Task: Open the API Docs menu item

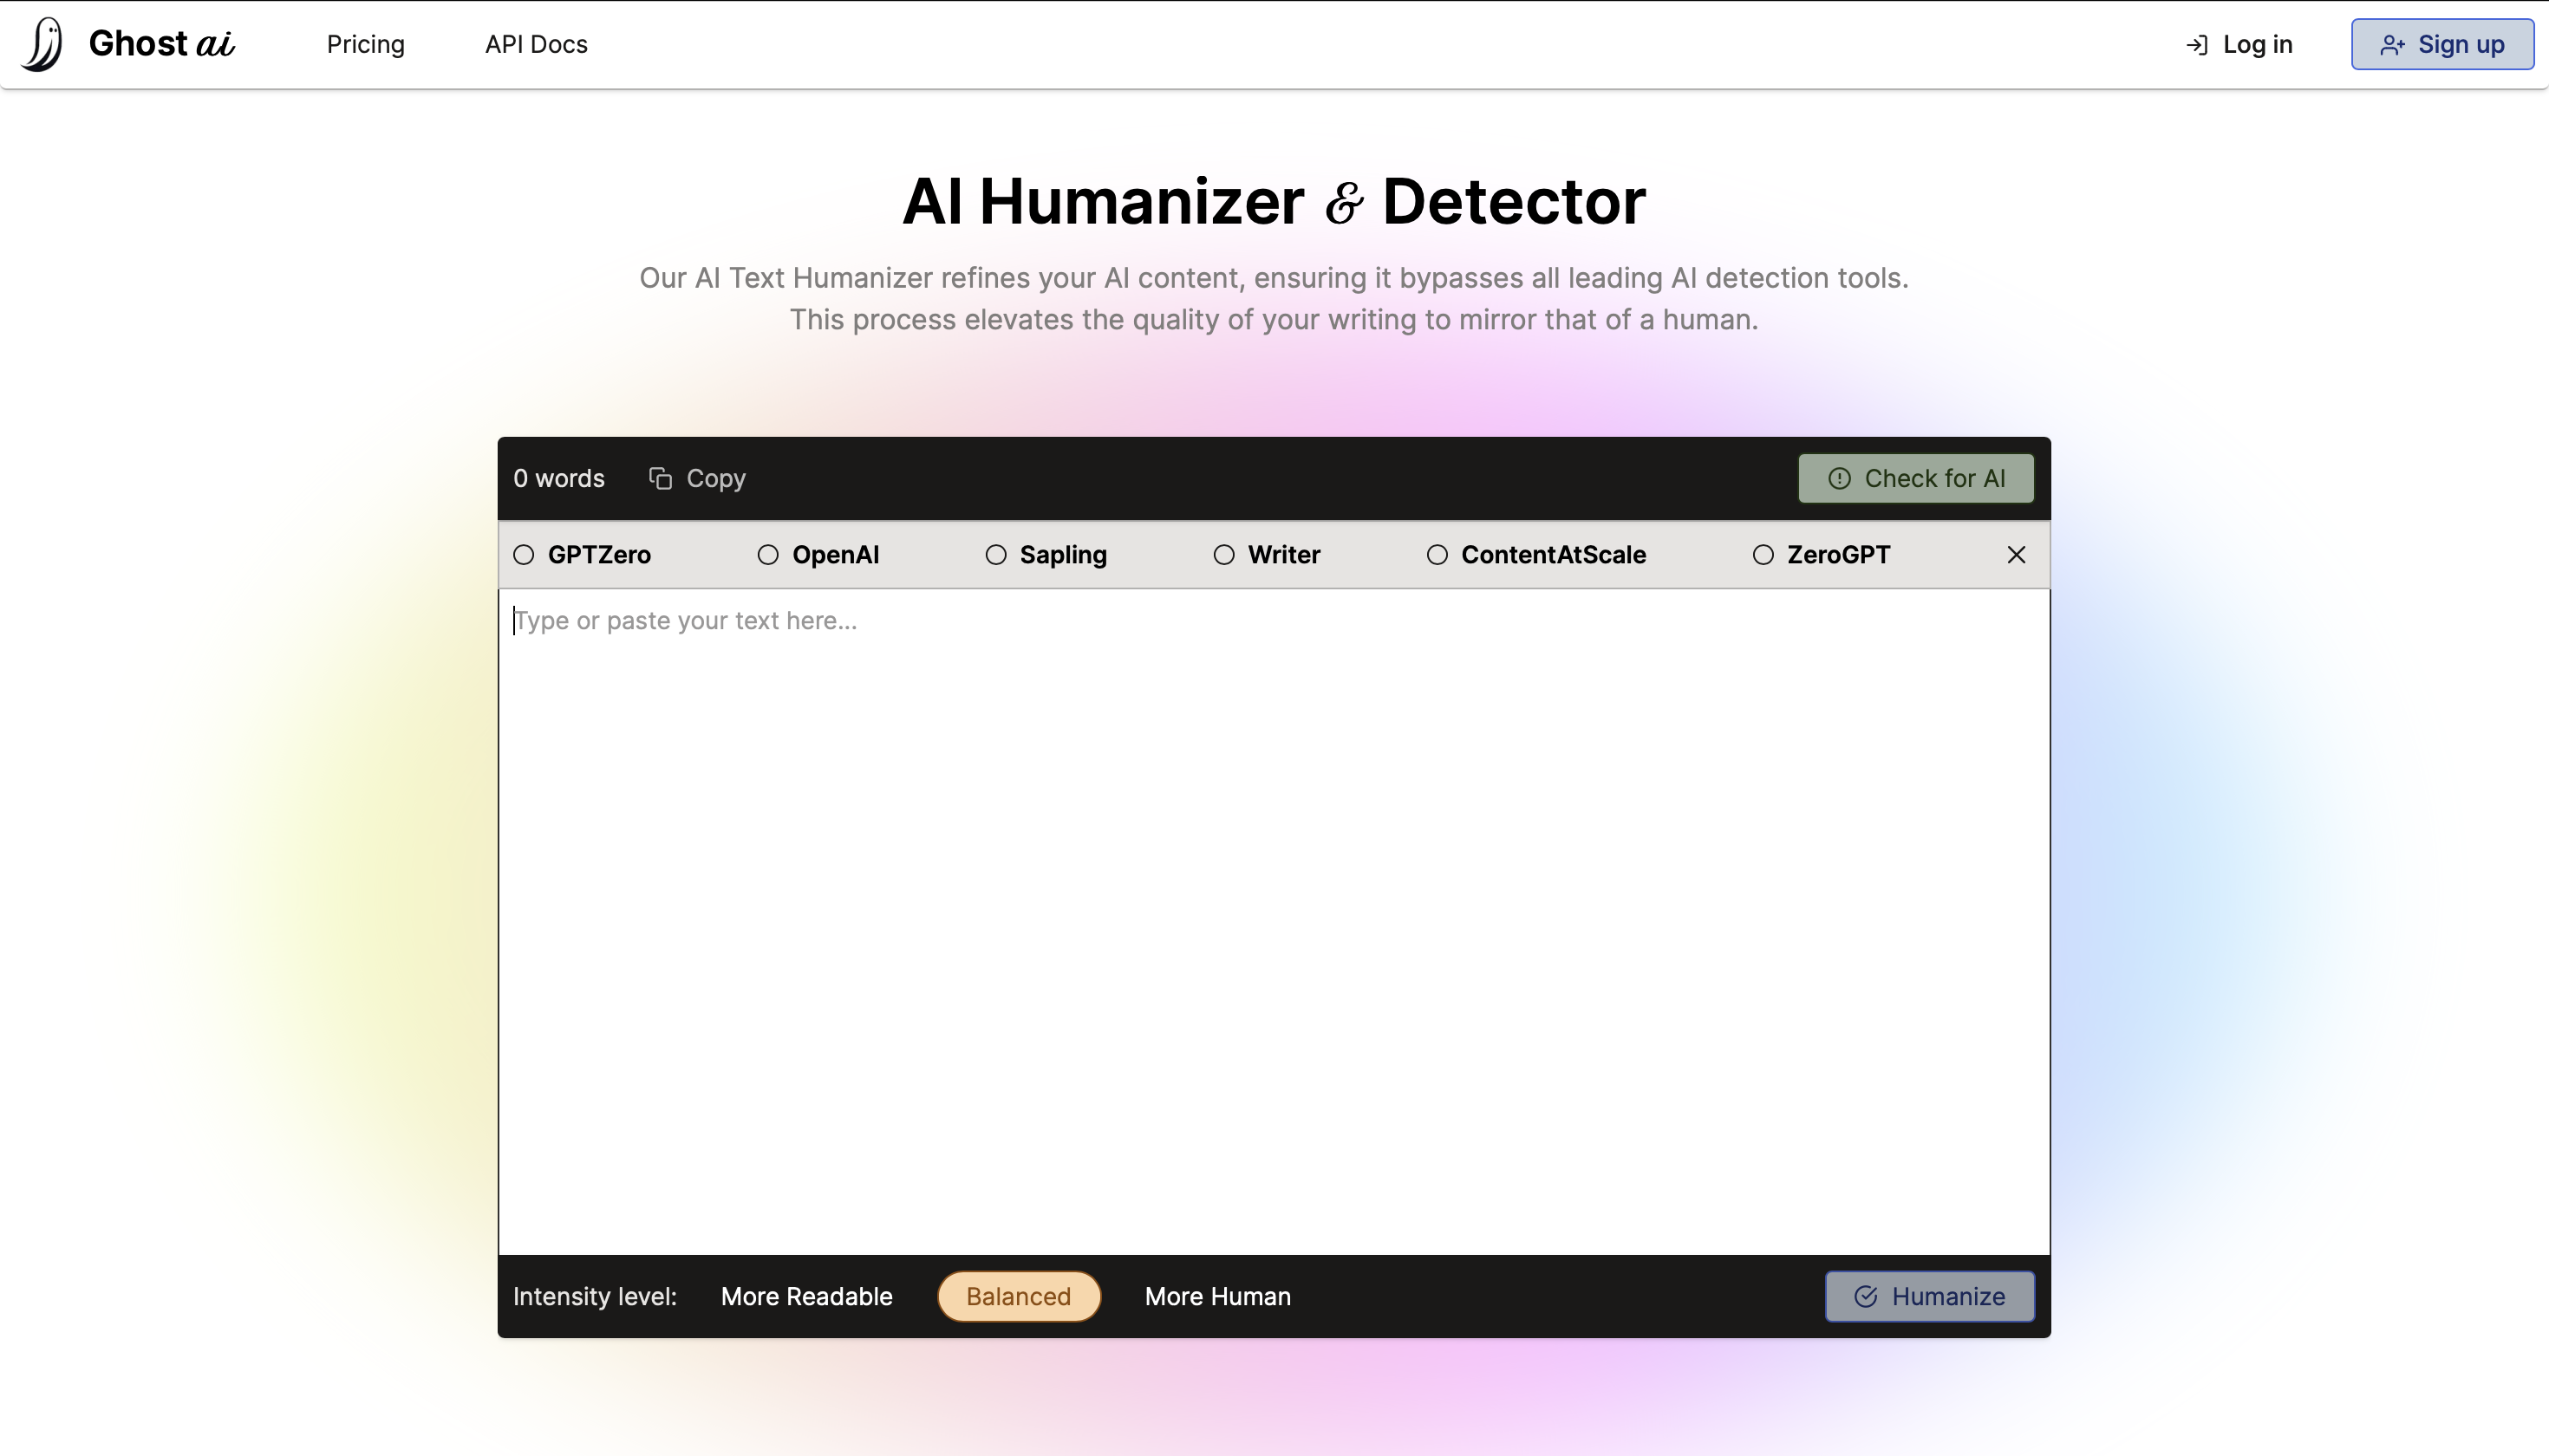Action: (x=536, y=43)
